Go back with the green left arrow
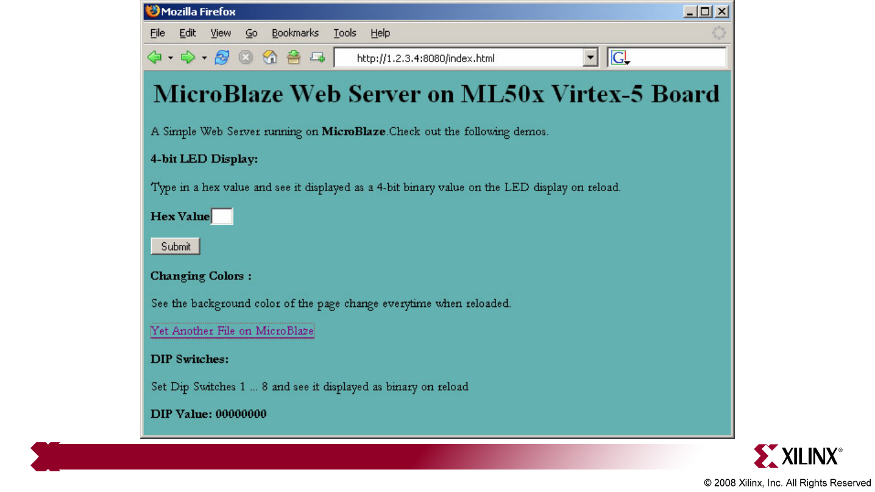Image resolution: width=875 pixels, height=492 pixels. (155, 57)
